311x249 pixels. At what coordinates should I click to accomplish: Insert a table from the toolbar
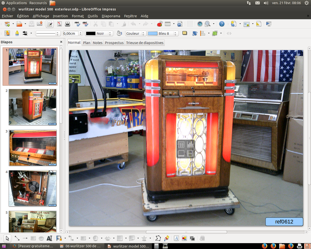pyautogui.click(x=168, y=24)
